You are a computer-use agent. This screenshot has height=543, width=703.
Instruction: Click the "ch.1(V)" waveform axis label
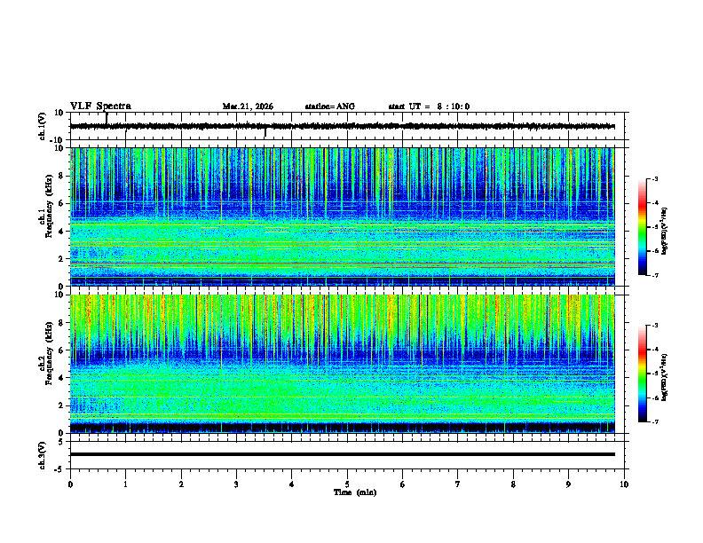tap(43, 126)
